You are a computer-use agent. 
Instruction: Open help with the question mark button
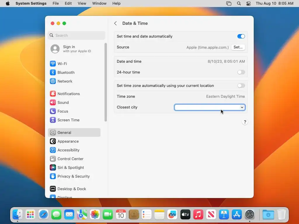[245, 122]
